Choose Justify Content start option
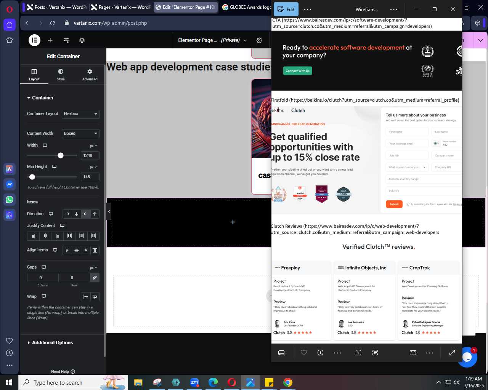Image resolution: width=488 pixels, height=390 pixels. pyautogui.click(x=33, y=236)
